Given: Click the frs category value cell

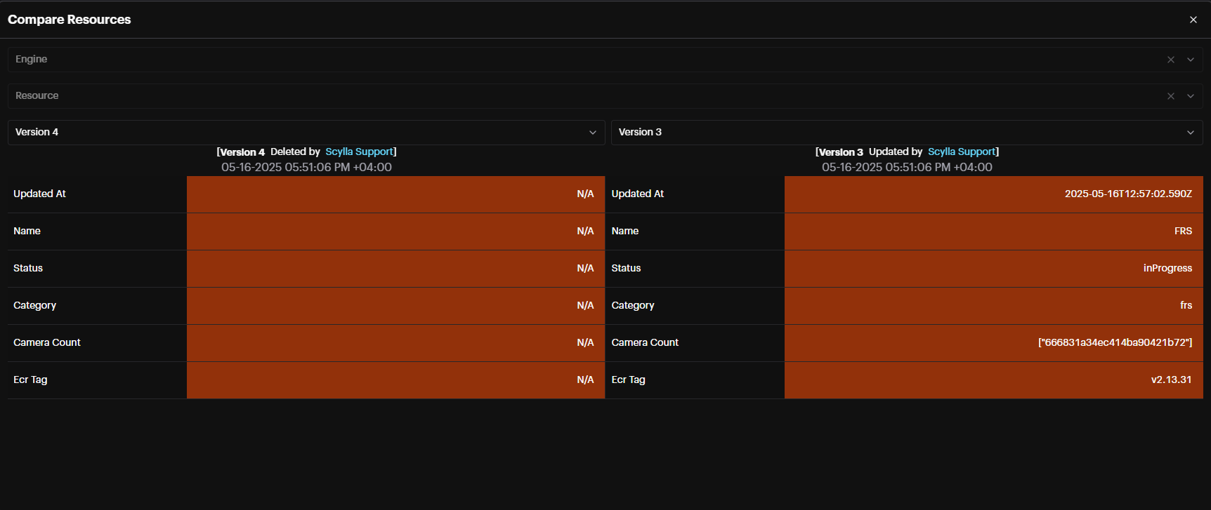Looking at the screenshot, I should (1186, 306).
